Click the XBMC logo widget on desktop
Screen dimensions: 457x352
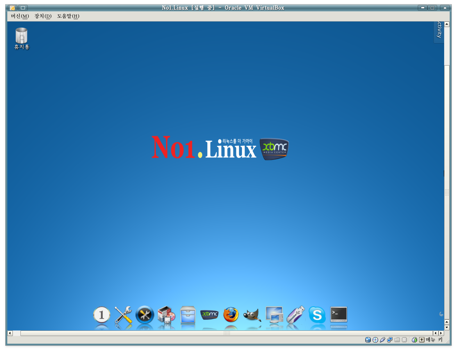[275, 149]
